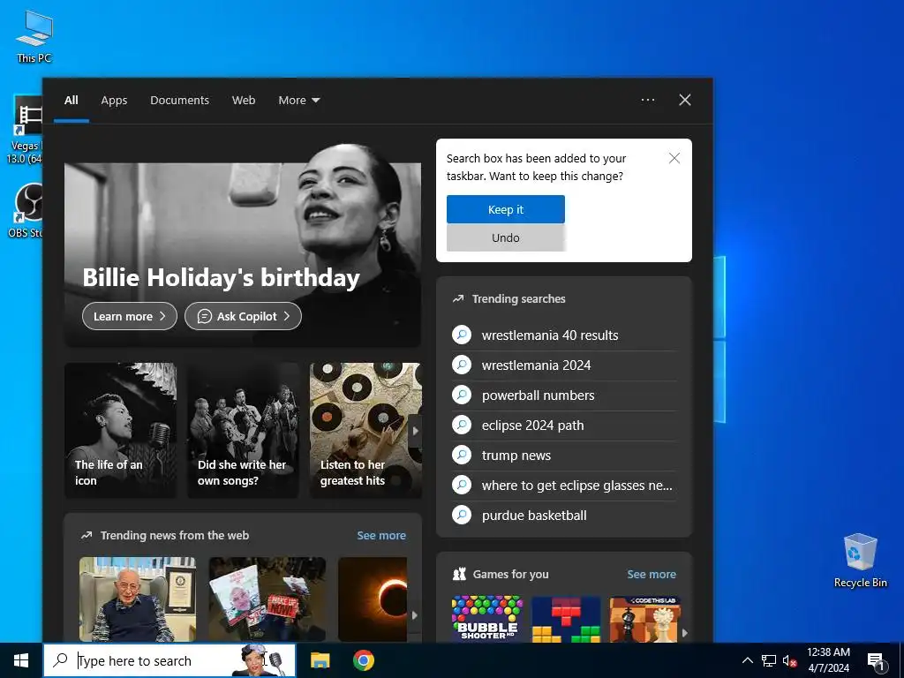Search wrestlemania 2024 trending item
This screenshot has height=678, width=904.
point(564,365)
